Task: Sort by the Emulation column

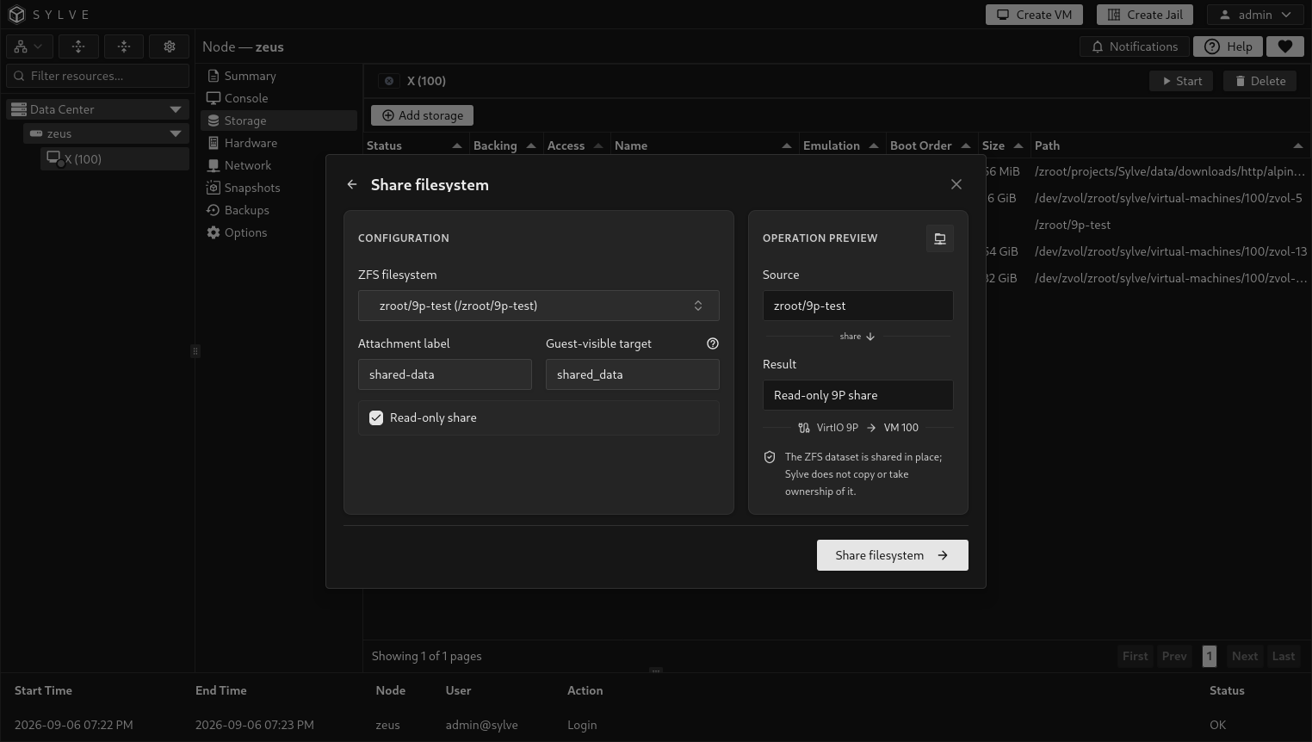Action: pos(840,145)
